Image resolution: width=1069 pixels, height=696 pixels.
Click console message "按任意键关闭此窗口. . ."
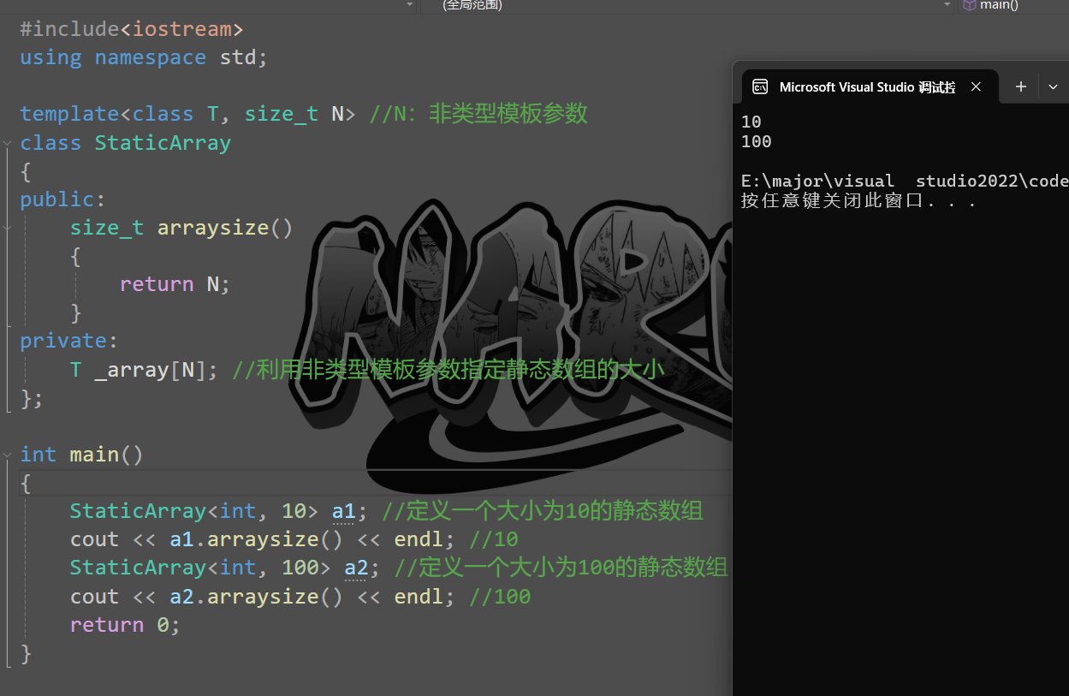pos(858,201)
